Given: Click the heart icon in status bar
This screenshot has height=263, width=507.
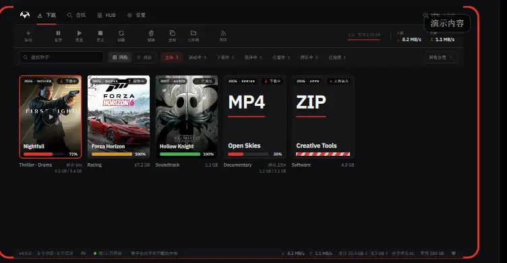Looking at the screenshot, I should click(x=454, y=254).
